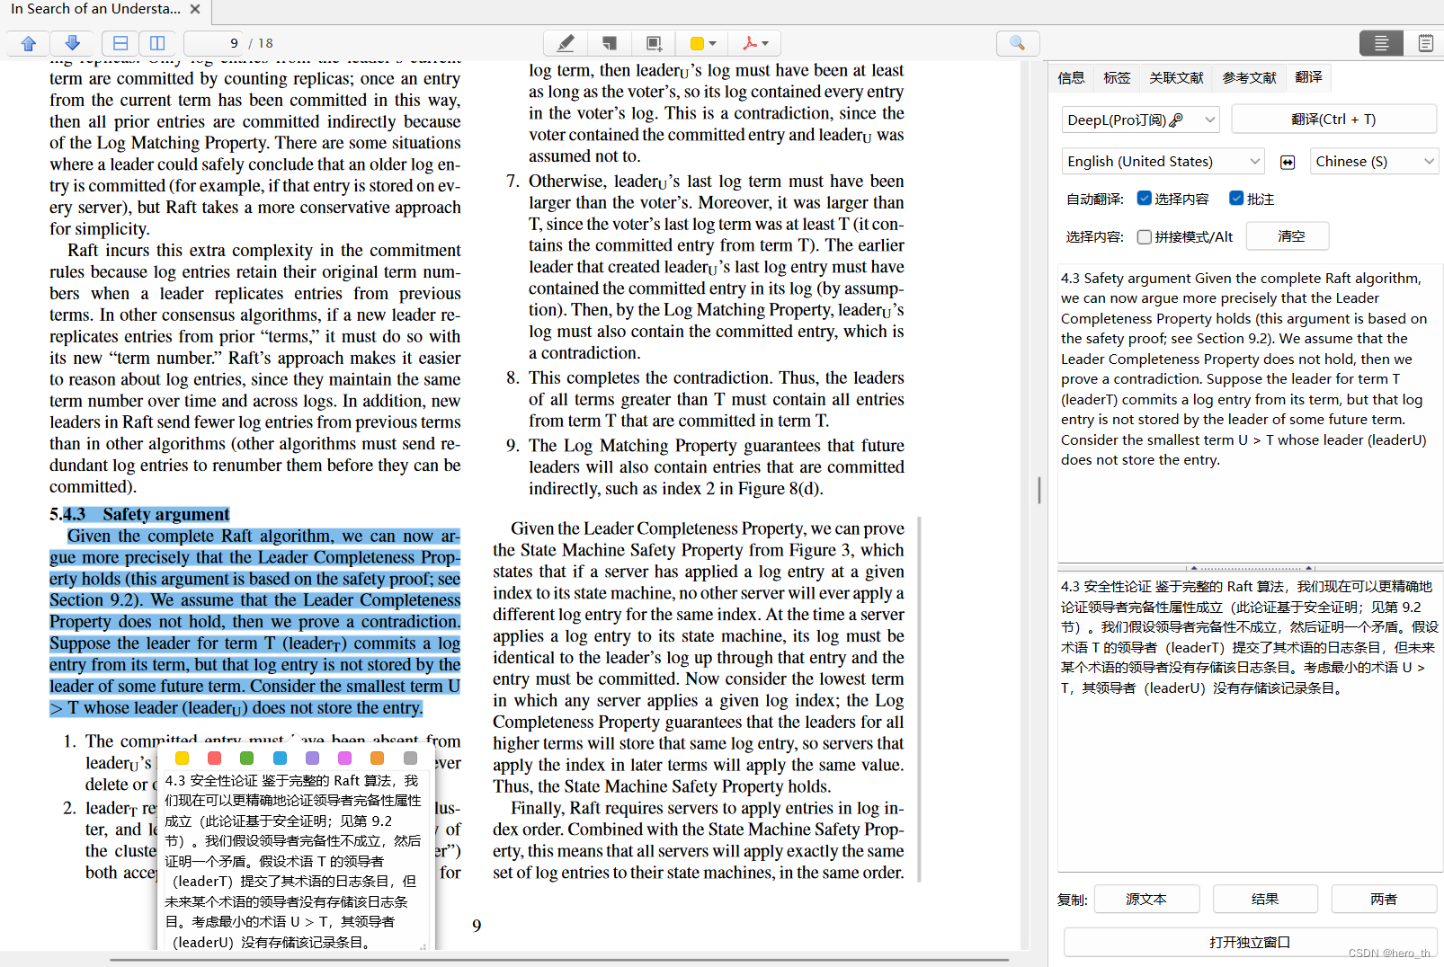Open the 关联文献 tab
The width and height of the screenshot is (1444, 967).
[x=1176, y=78]
